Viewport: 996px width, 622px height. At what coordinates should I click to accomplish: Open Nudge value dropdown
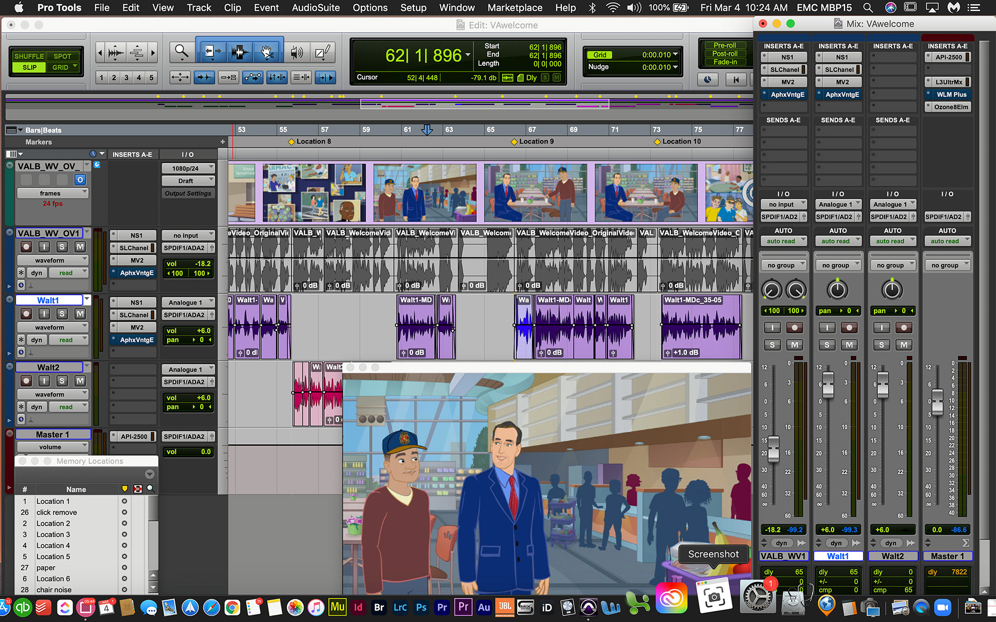675,67
